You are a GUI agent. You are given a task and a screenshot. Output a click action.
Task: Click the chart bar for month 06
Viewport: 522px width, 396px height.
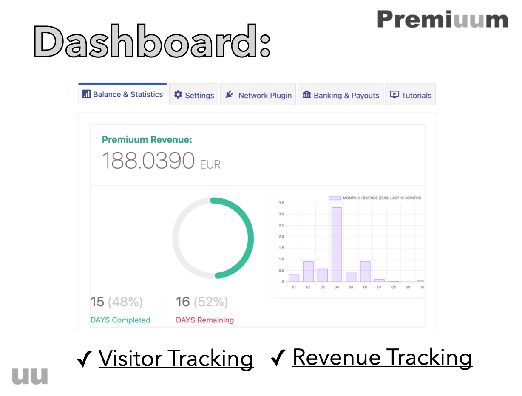pyautogui.click(x=365, y=272)
